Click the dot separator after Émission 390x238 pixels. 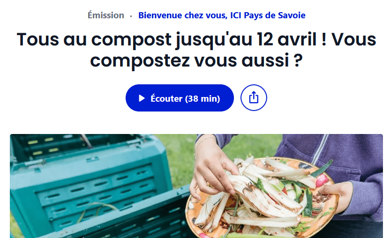[131, 16]
